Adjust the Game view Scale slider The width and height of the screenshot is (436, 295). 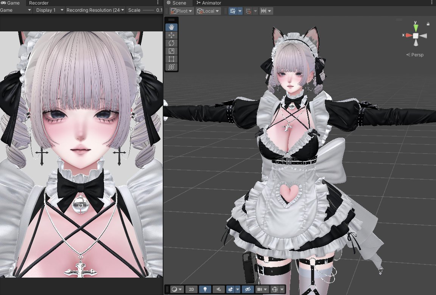[148, 10]
